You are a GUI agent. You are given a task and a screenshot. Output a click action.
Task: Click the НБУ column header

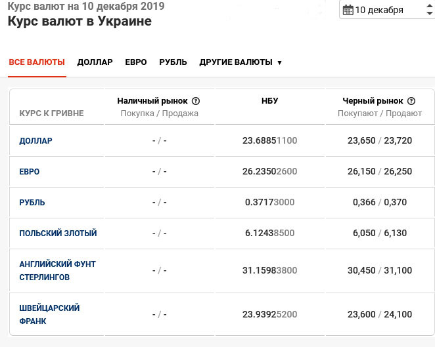coord(269,101)
